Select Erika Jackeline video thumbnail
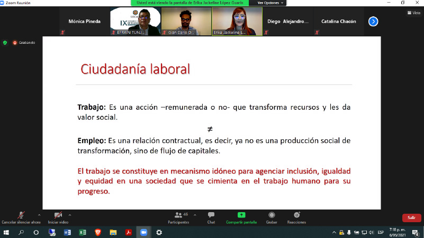The image size is (424, 238). point(237,21)
